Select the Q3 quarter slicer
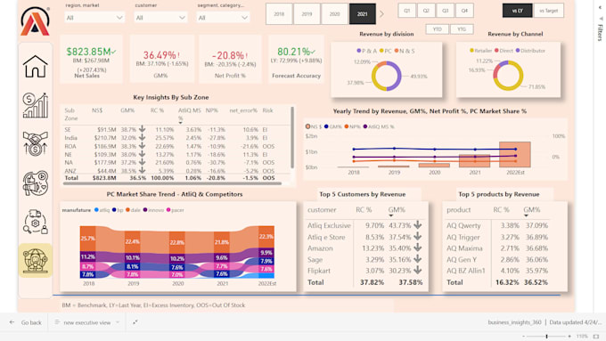The height and width of the screenshot is (341, 606). coord(446,11)
